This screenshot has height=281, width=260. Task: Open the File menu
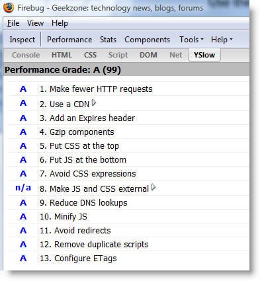tap(13, 23)
